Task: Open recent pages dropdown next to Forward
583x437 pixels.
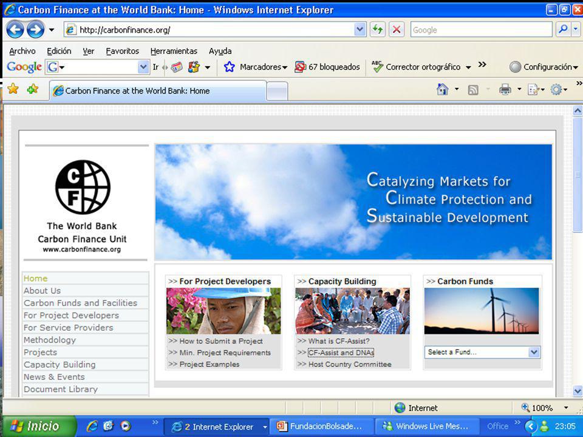Action: click(x=52, y=30)
